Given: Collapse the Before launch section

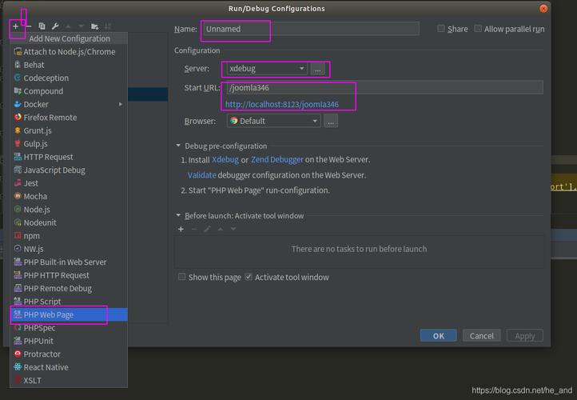Looking at the screenshot, I should (x=178, y=215).
